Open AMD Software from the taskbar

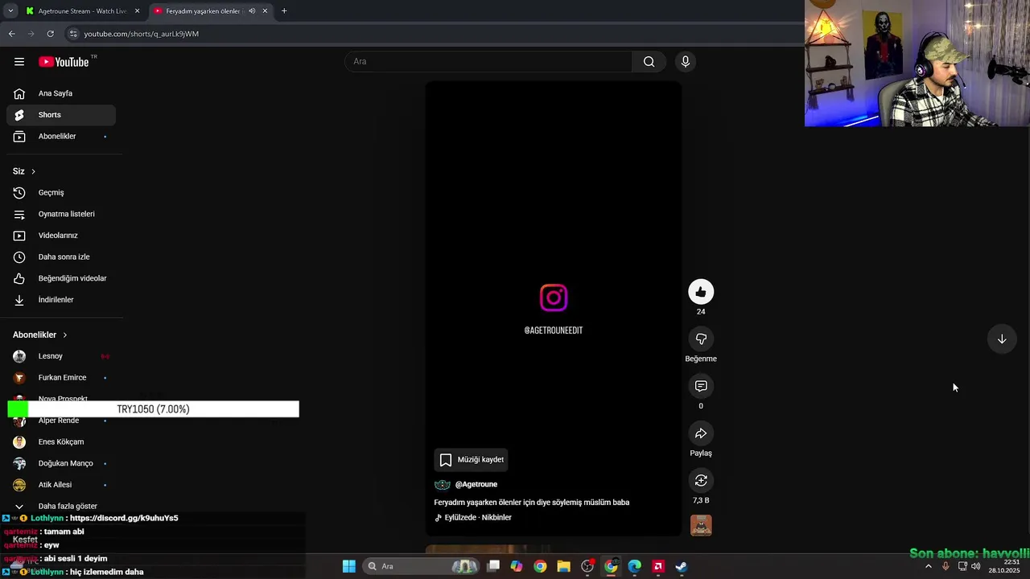click(658, 566)
